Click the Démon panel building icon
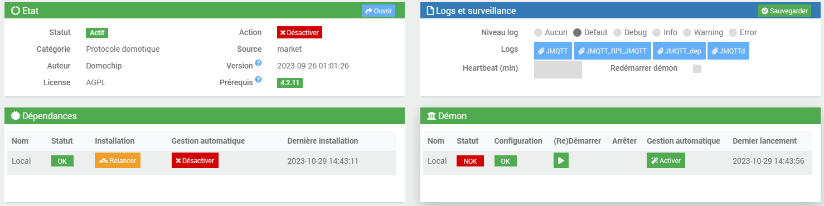The height and width of the screenshot is (206, 824). pos(432,116)
